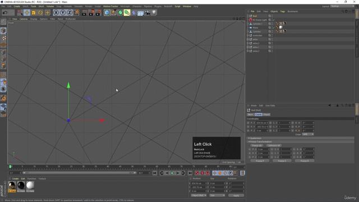The height and width of the screenshot is (202, 359).
Task: Open the spline pen tool icon
Action: click(x=113, y=12)
